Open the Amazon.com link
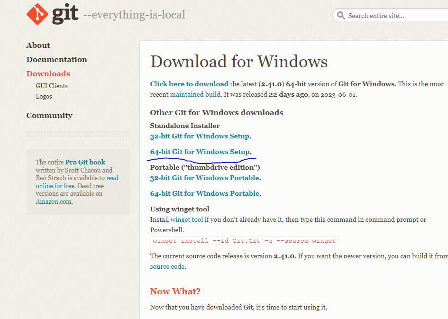 (54, 201)
